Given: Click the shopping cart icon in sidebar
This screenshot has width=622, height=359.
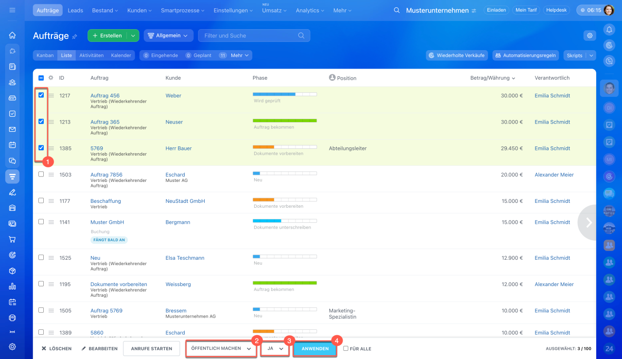Looking at the screenshot, I should pos(12,239).
